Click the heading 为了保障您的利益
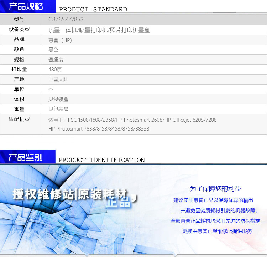This screenshot has height=259, width=267. coord(215,189)
